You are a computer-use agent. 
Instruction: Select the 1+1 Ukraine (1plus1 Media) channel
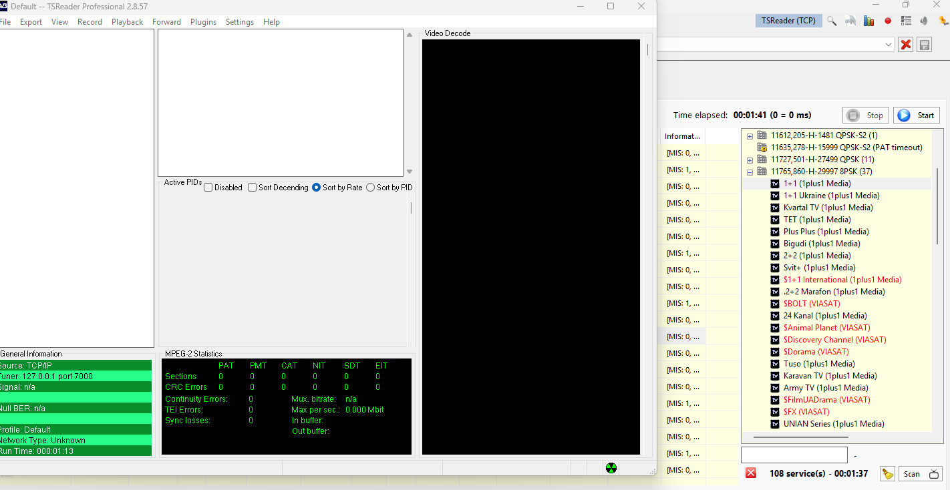coord(832,196)
